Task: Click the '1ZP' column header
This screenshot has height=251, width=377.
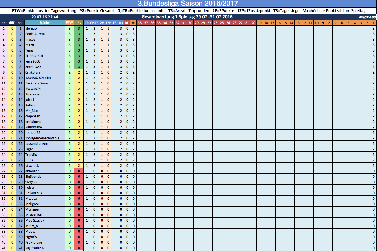Action: coord(108,23)
